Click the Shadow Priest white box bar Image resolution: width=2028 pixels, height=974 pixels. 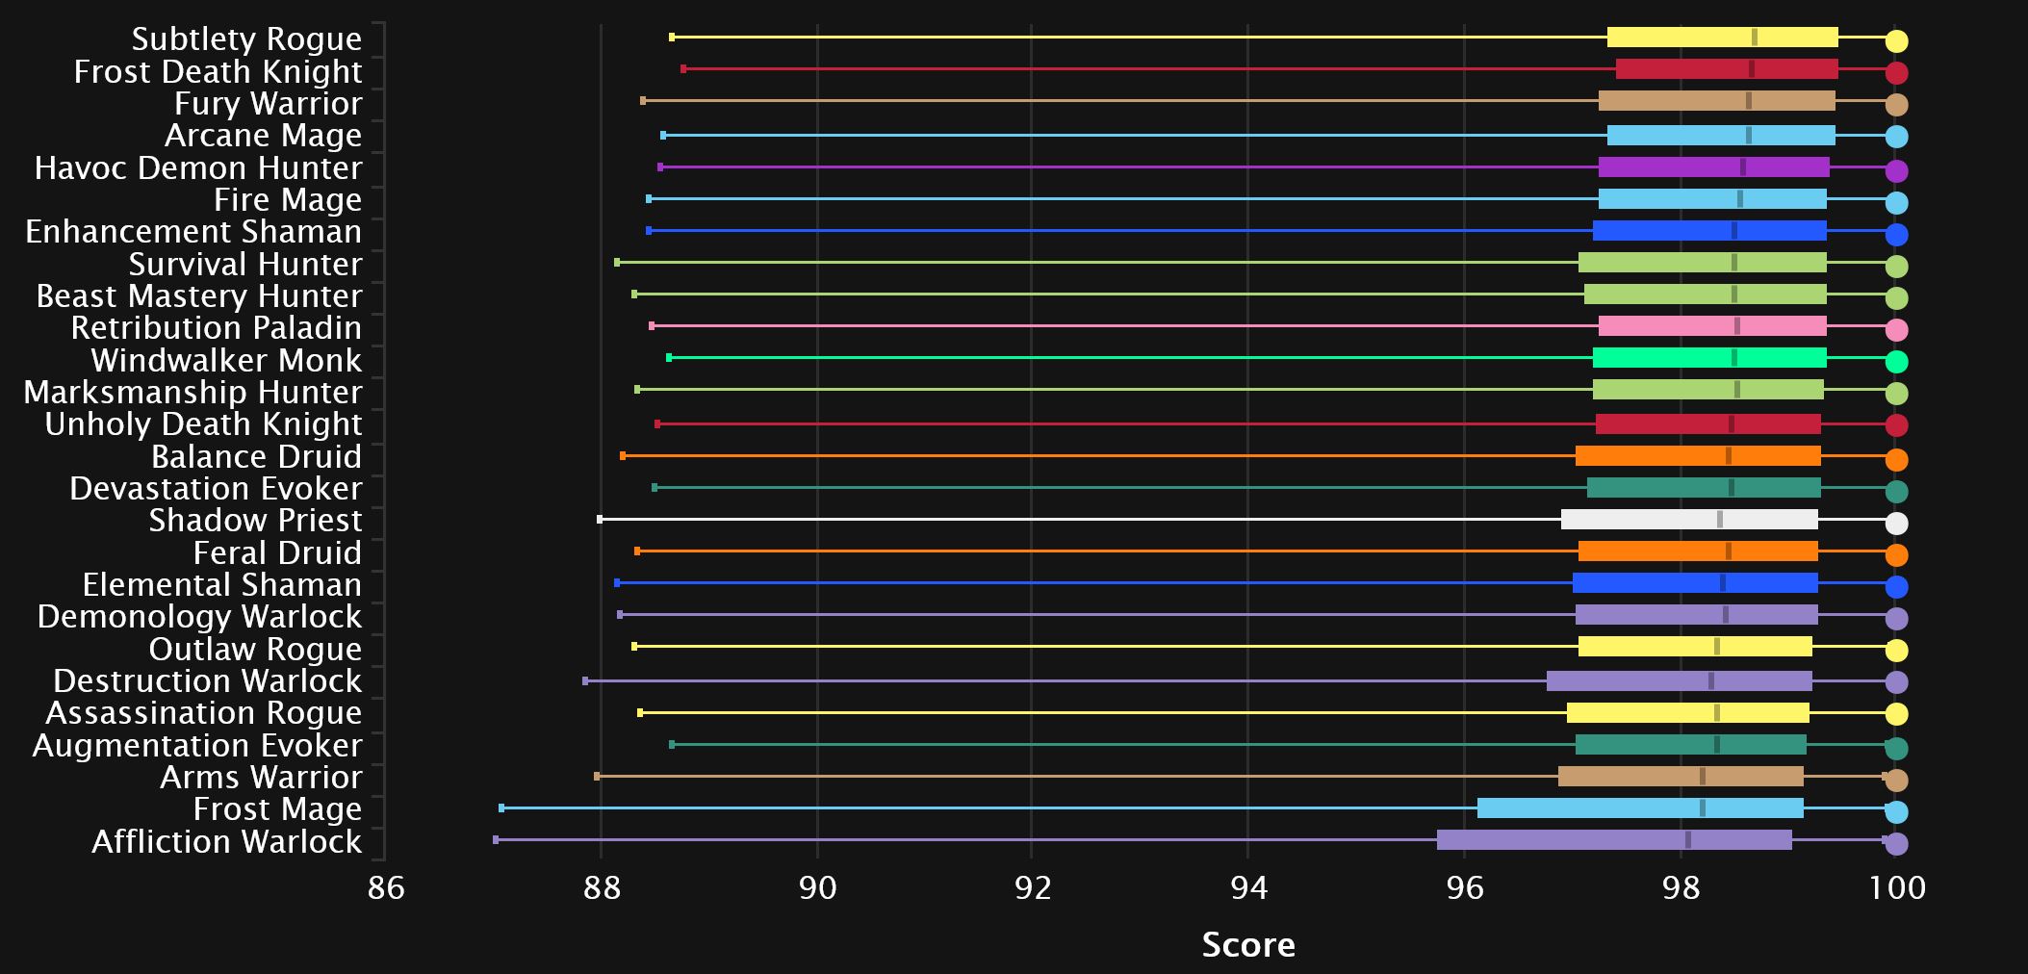[x=1689, y=520]
